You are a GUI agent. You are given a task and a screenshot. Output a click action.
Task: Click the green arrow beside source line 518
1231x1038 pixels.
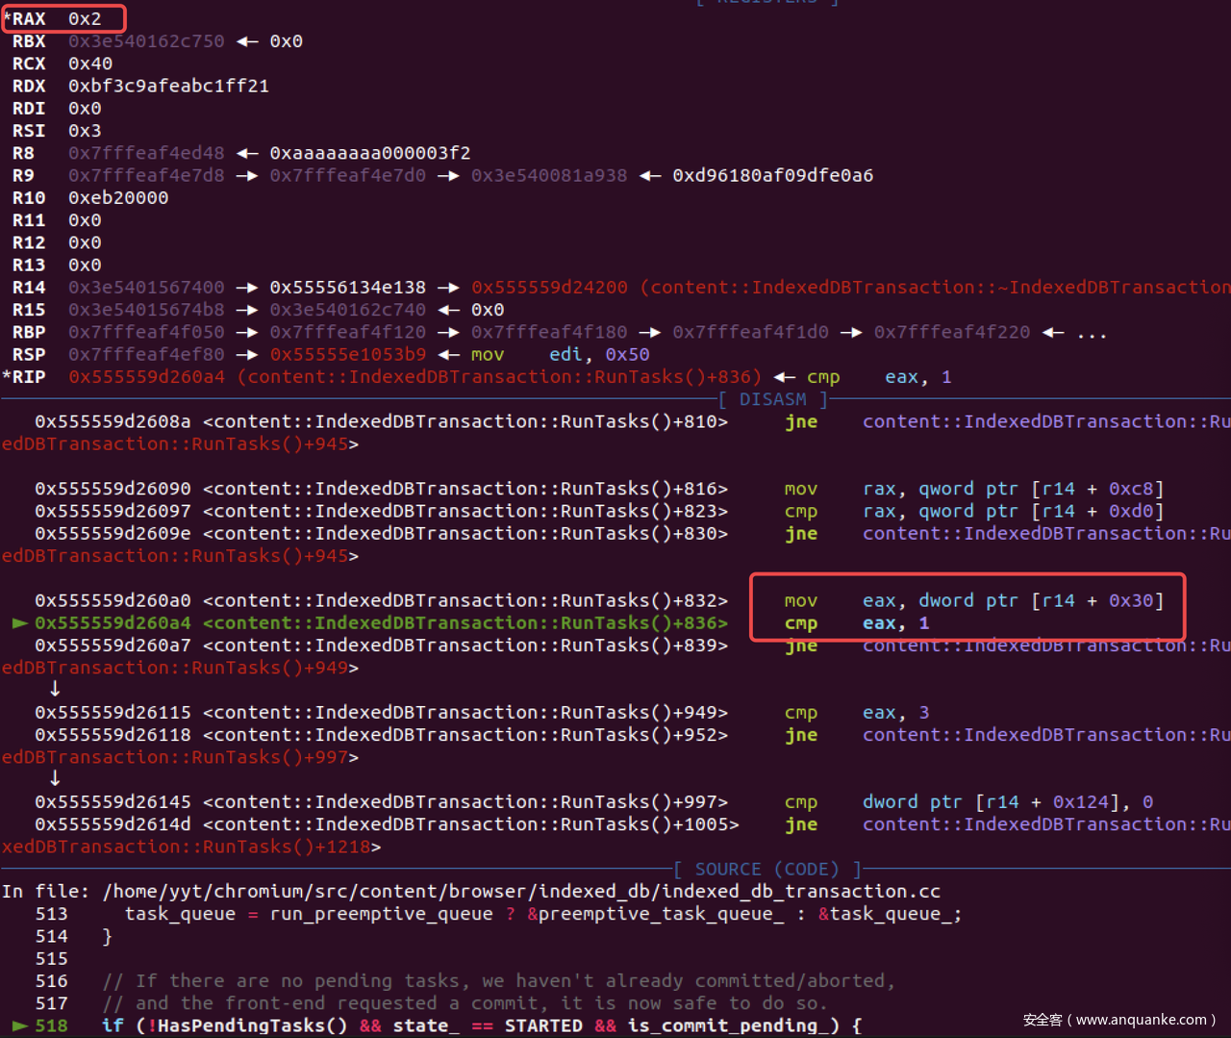19,1025
